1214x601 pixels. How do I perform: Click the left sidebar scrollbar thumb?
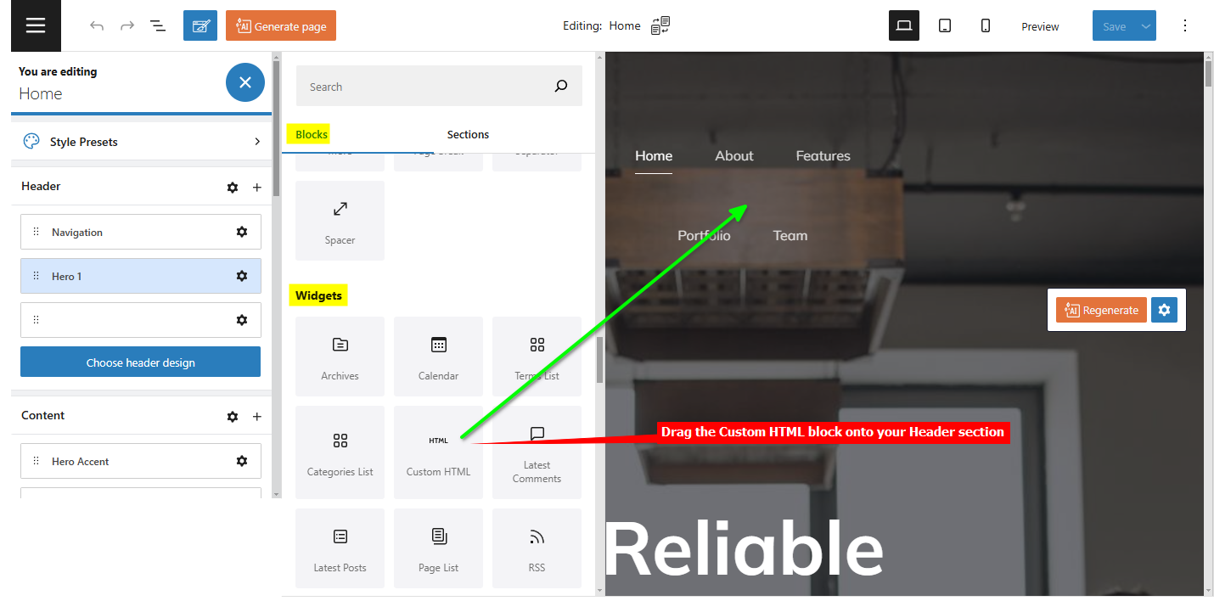[x=276, y=128]
